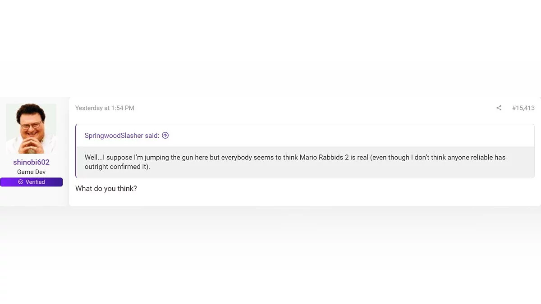Click the 'What do you think?' reply text
Screen dimensions: 541x304
coord(106,188)
